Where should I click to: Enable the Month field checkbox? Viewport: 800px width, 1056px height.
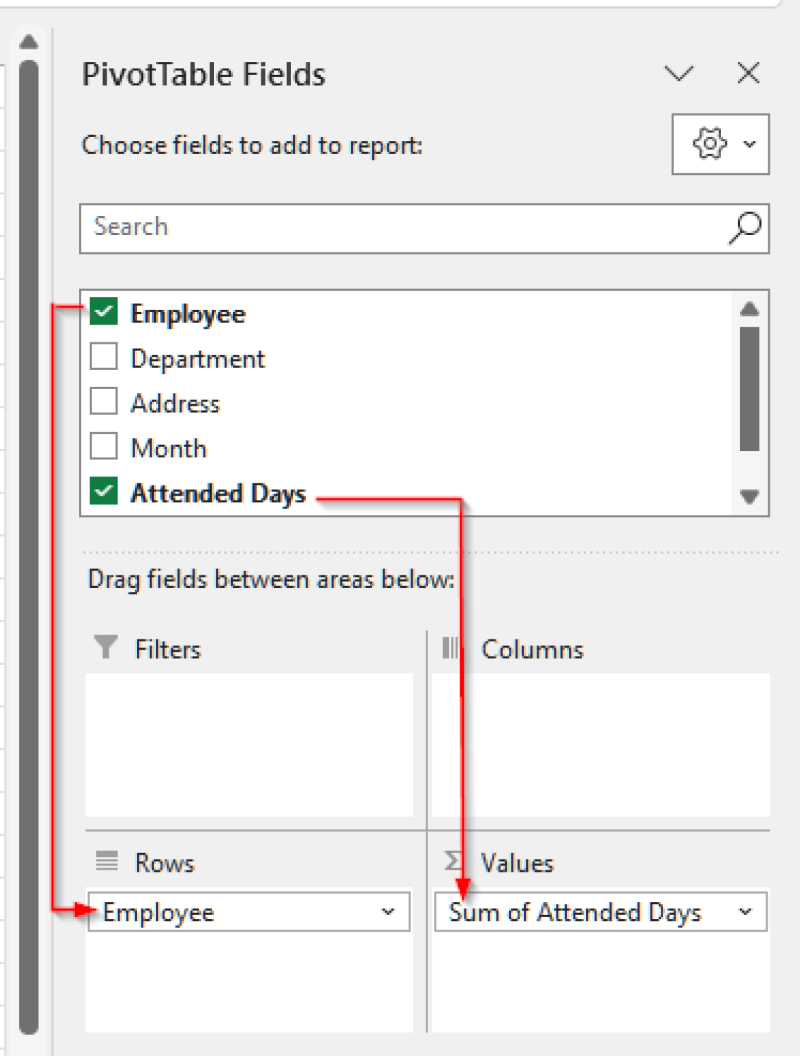[x=104, y=446]
